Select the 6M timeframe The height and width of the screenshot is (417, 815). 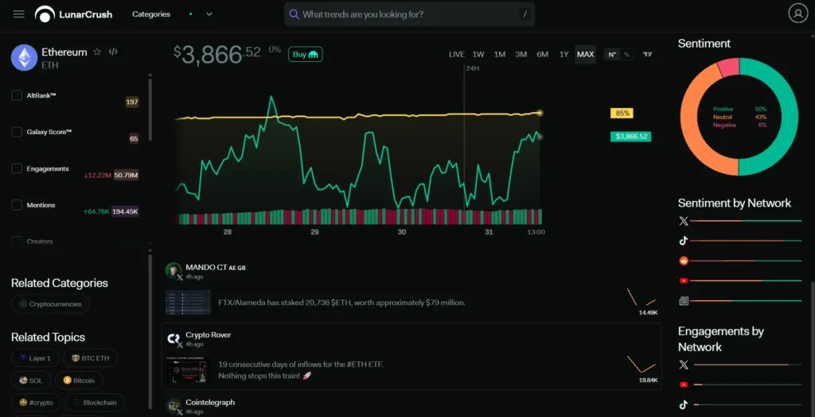click(x=542, y=55)
